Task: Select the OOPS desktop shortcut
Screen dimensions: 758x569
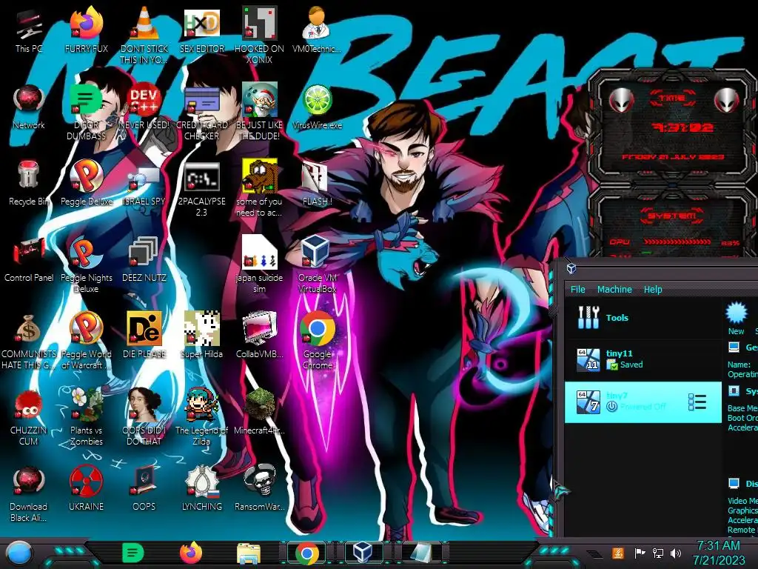Action: pos(144,489)
